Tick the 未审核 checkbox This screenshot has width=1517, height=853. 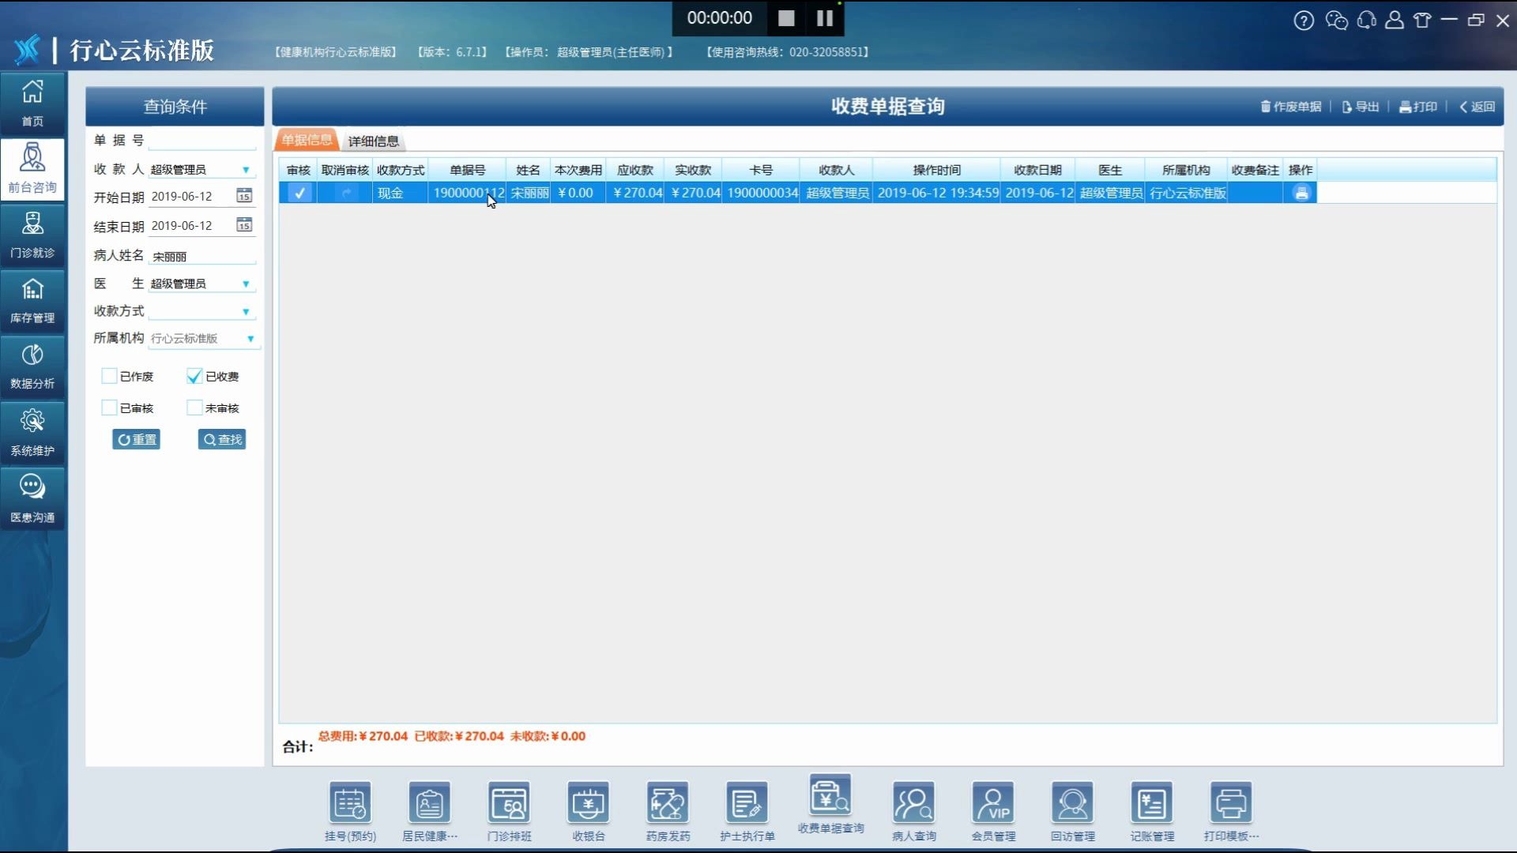pyautogui.click(x=194, y=408)
